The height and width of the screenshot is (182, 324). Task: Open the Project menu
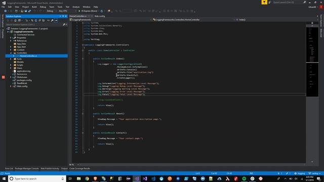pos(25,7)
